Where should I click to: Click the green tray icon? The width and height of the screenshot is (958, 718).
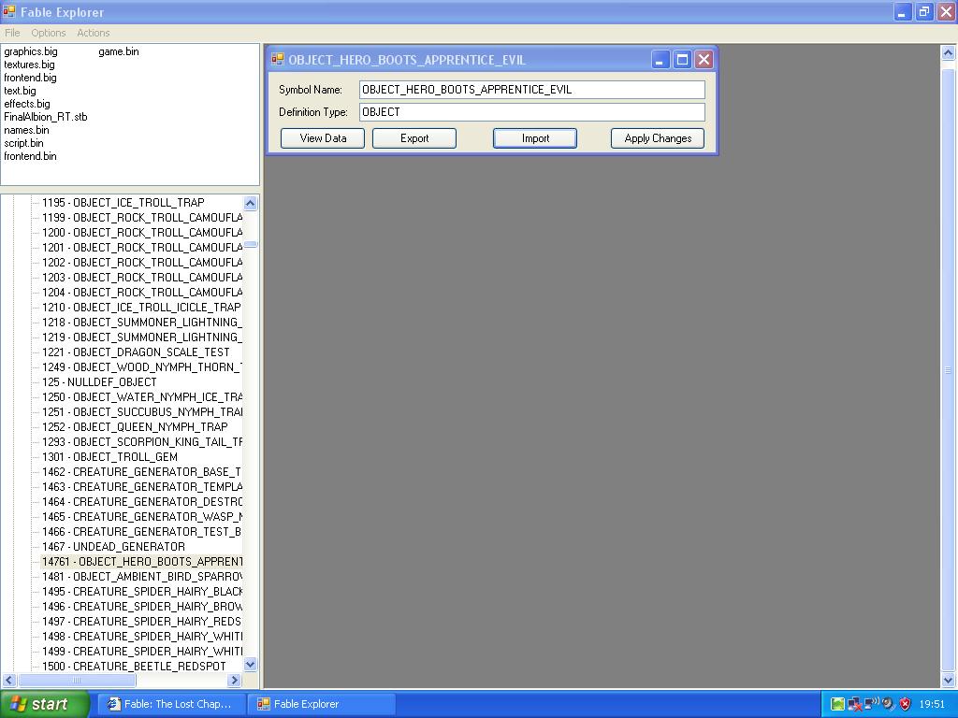click(x=837, y=704)
